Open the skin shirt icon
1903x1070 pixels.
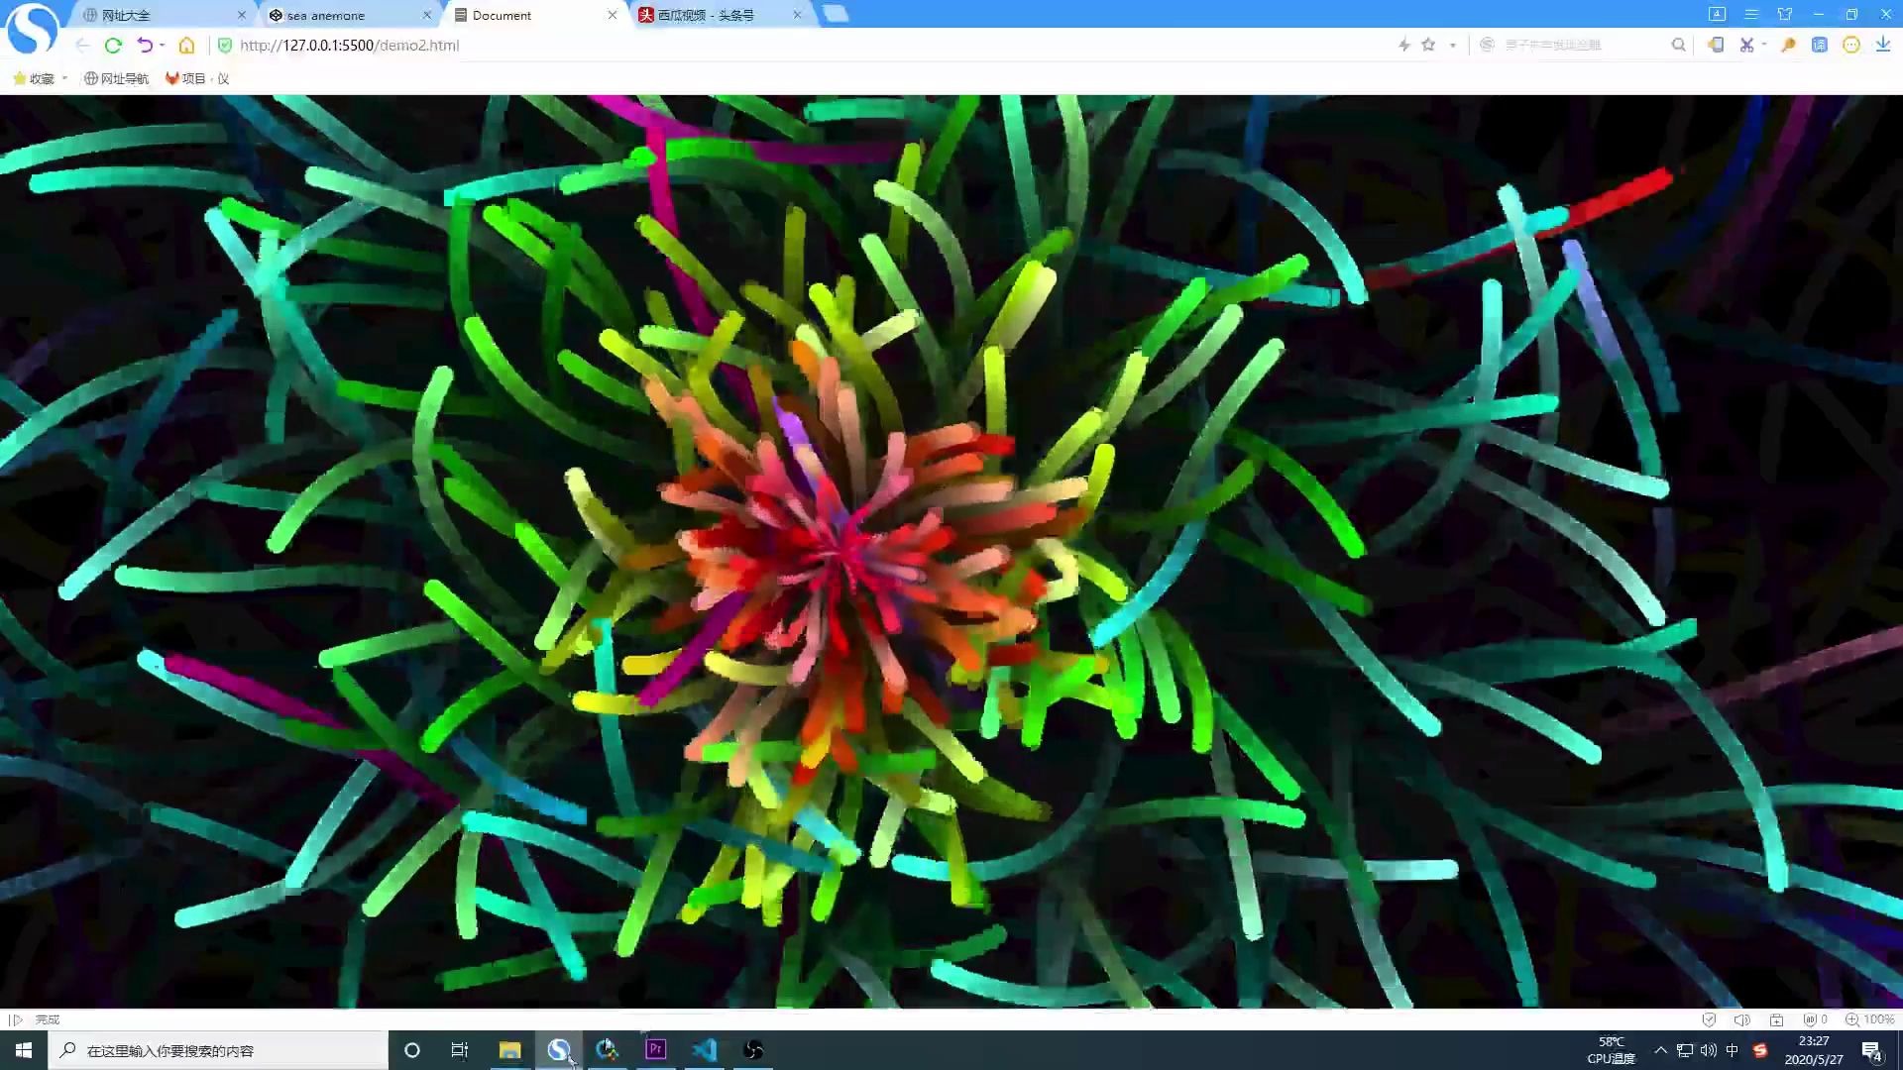[1785, 14]
